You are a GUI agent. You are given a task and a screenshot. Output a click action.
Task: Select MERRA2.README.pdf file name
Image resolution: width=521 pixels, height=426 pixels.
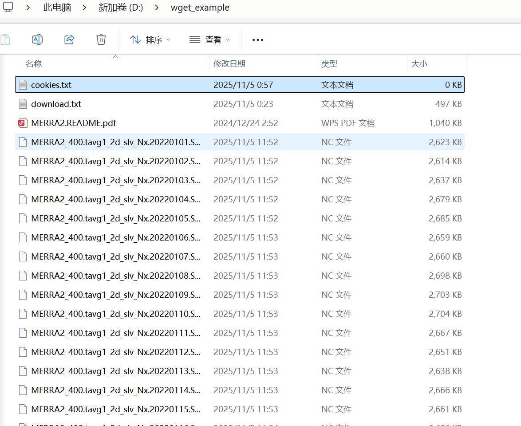click(x=74, y=123)
